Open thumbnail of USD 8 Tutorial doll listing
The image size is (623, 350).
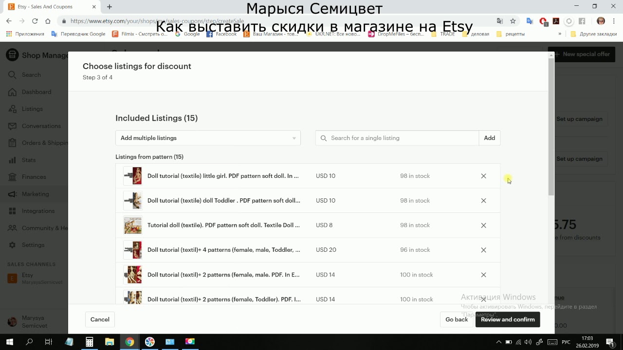[x=132, y=225]
